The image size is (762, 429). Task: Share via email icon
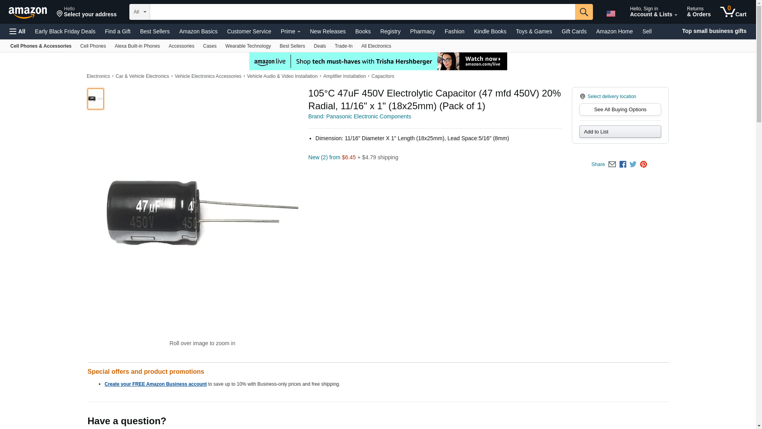(612, 164)
